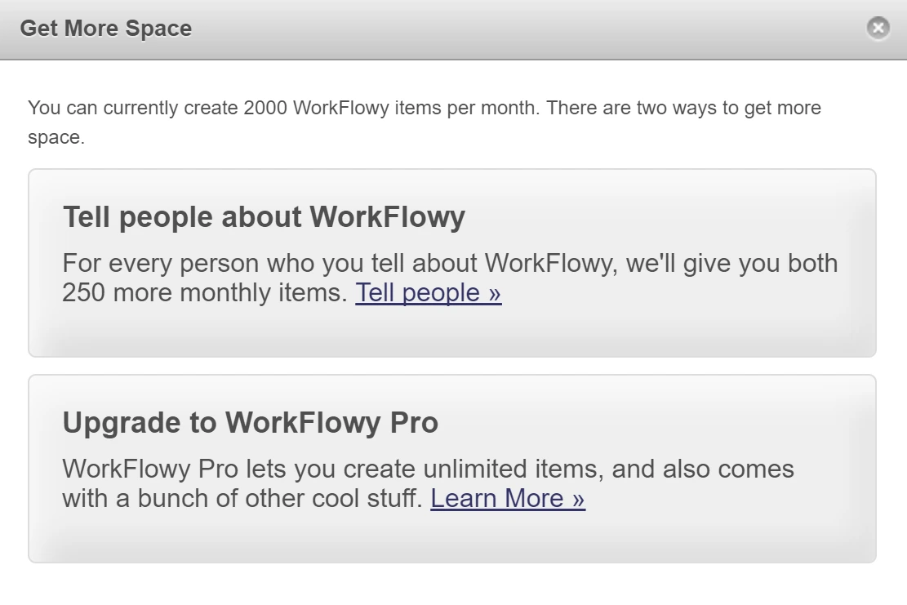Click 'we'll give you both' text

[x=731, y=263]
